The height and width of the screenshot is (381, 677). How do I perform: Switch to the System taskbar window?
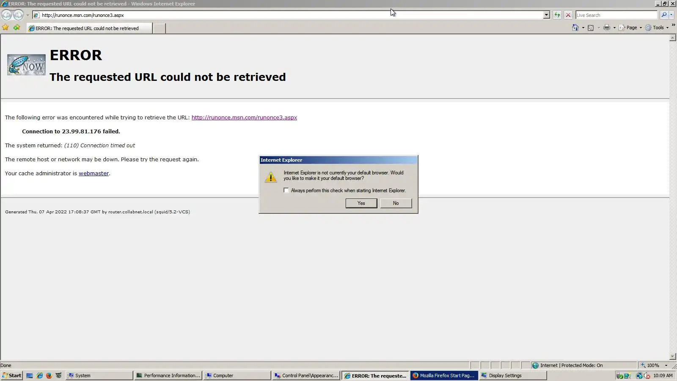(99, 375)
